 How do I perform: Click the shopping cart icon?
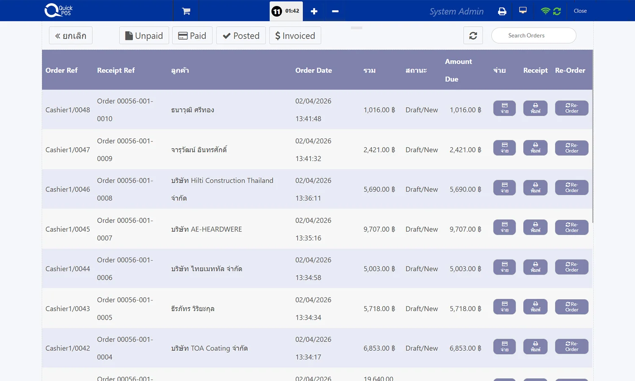coord(186,11)
